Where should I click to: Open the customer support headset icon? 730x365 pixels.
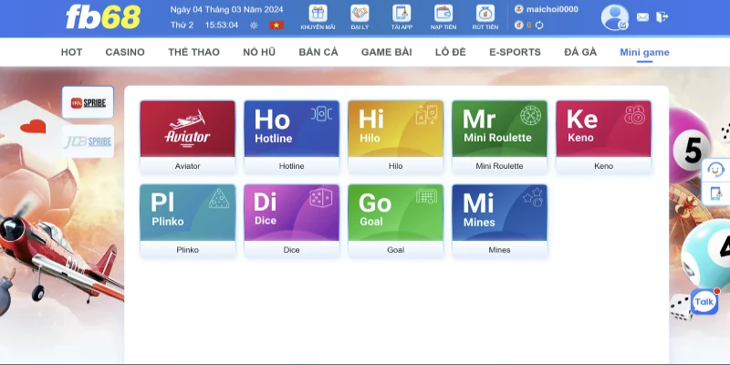[x=715, y=170]
